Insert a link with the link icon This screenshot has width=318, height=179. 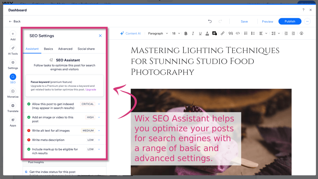[x=223, y=33]
